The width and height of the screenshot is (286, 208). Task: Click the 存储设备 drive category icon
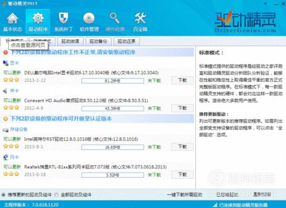(x=5, y=130)
